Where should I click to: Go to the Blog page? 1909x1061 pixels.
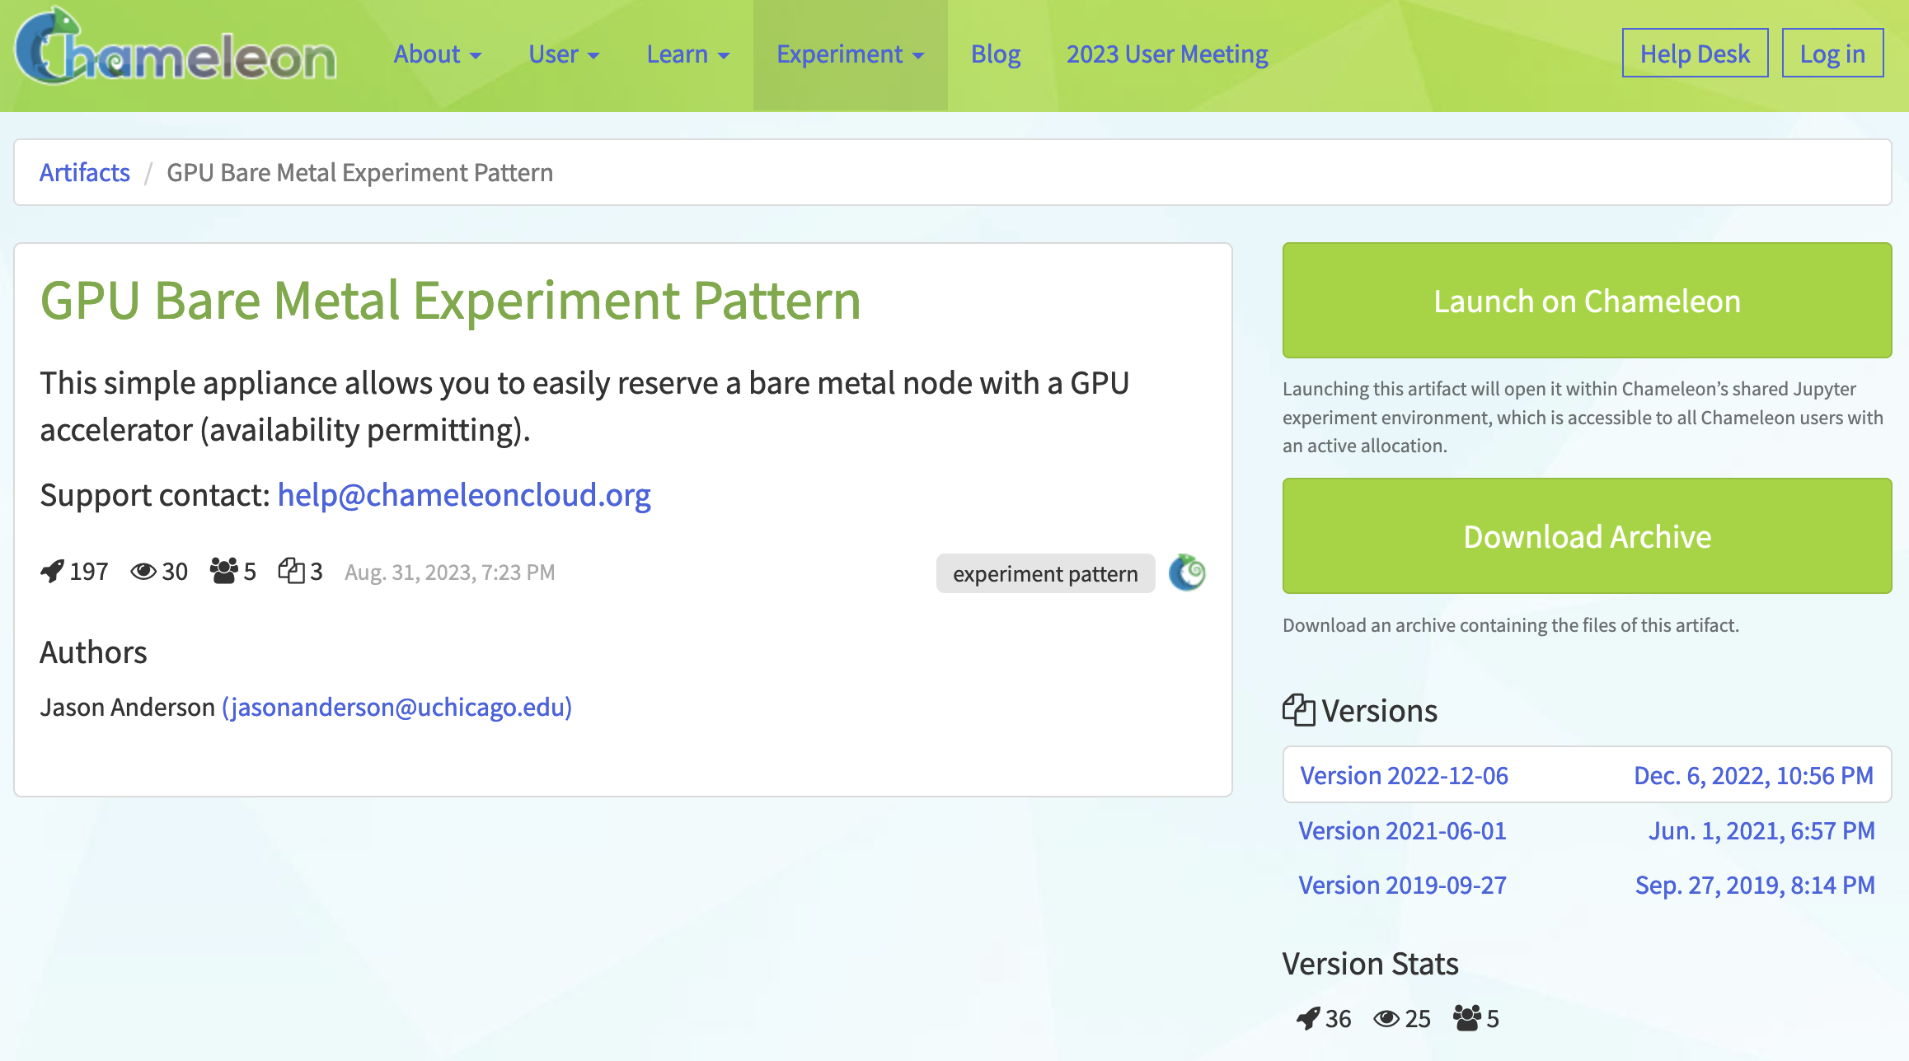click(996, 54)
